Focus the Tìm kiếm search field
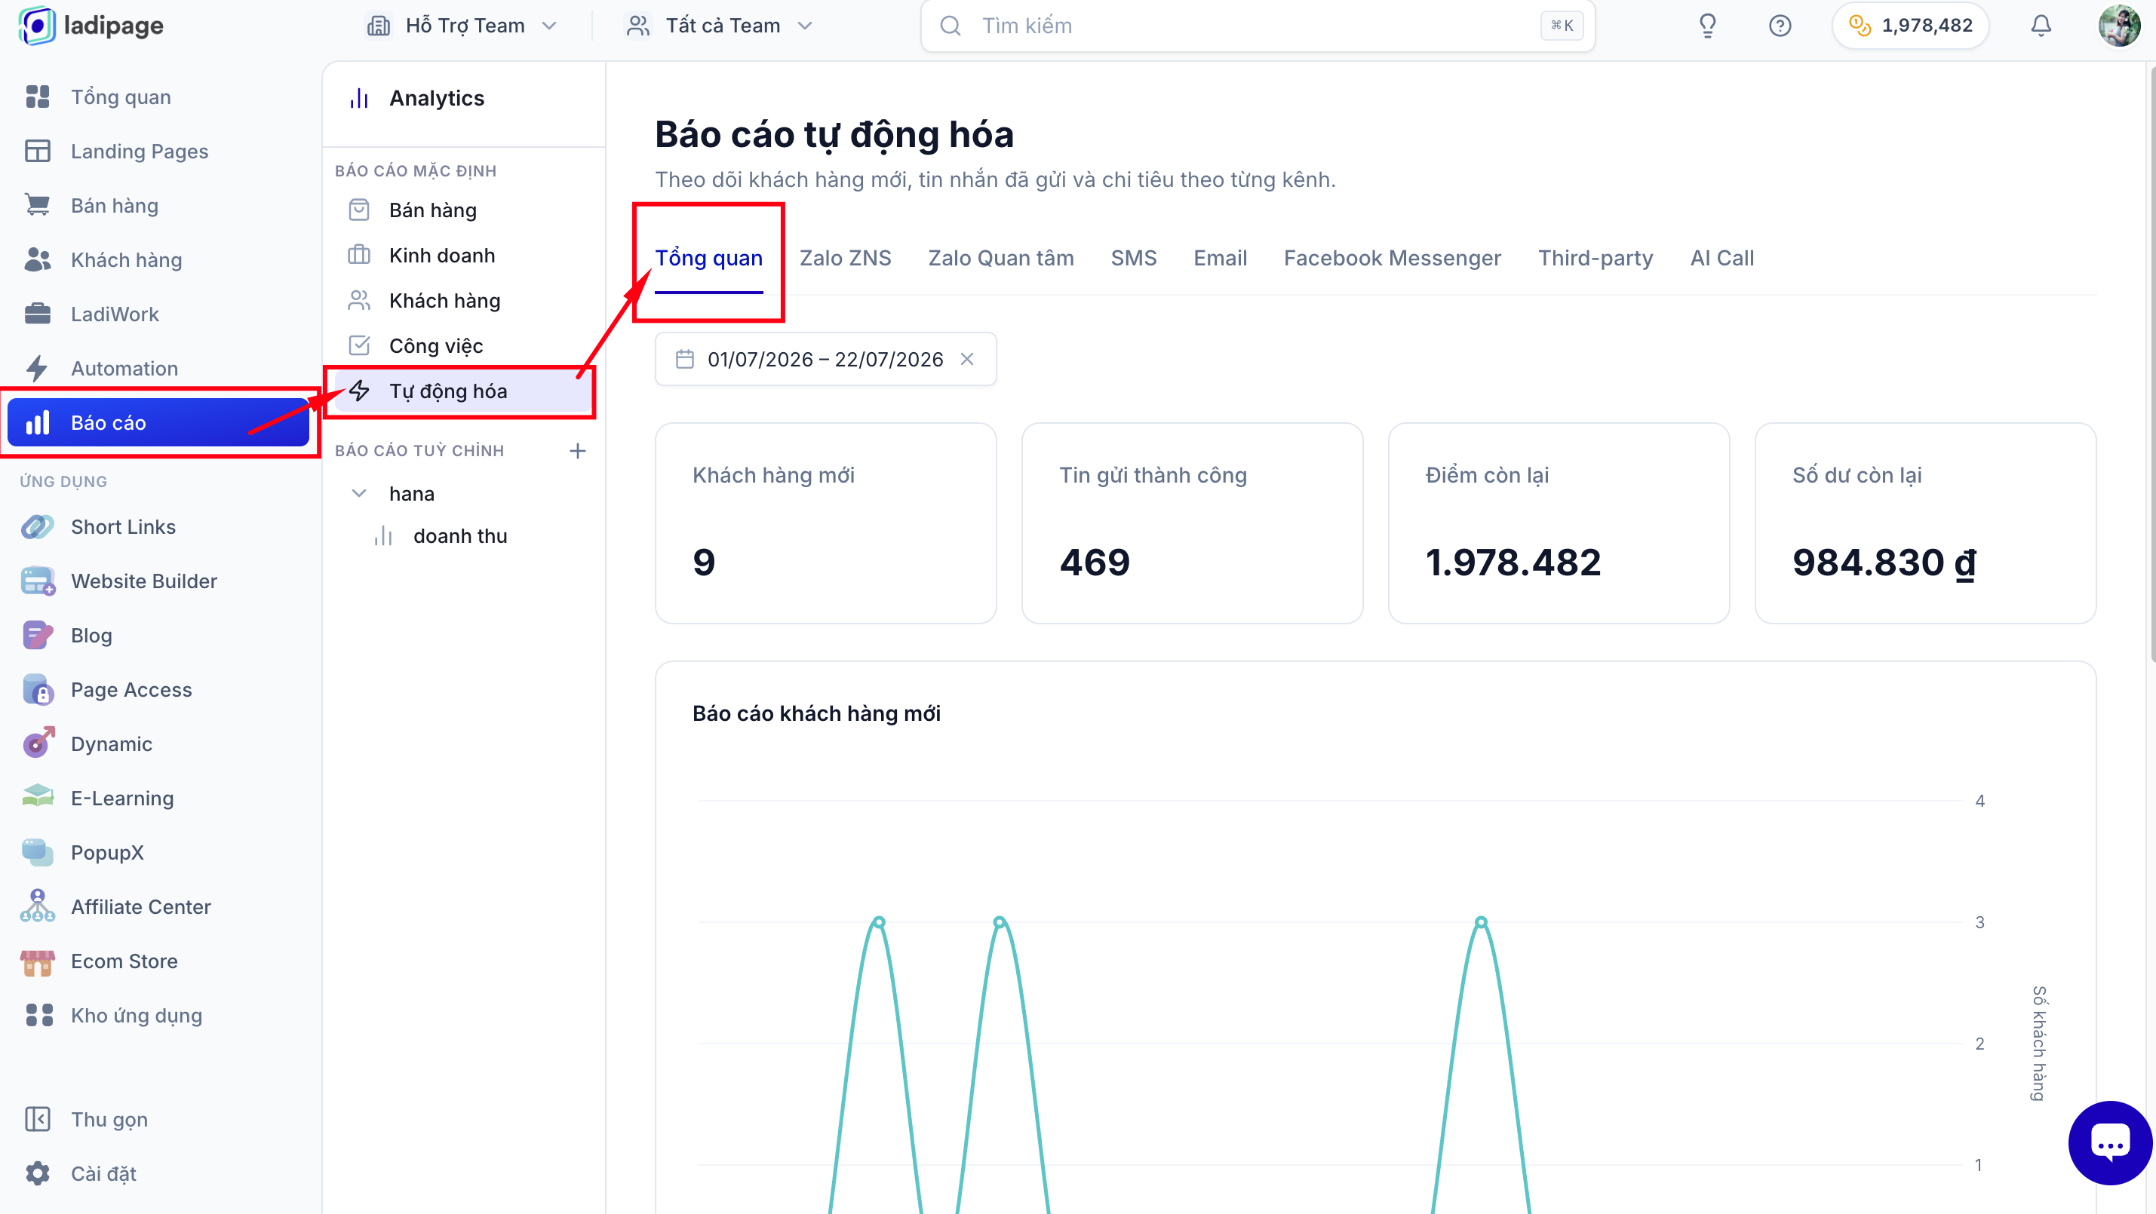Viewport: 2156px width, 1214px height. coord(1257,26)
